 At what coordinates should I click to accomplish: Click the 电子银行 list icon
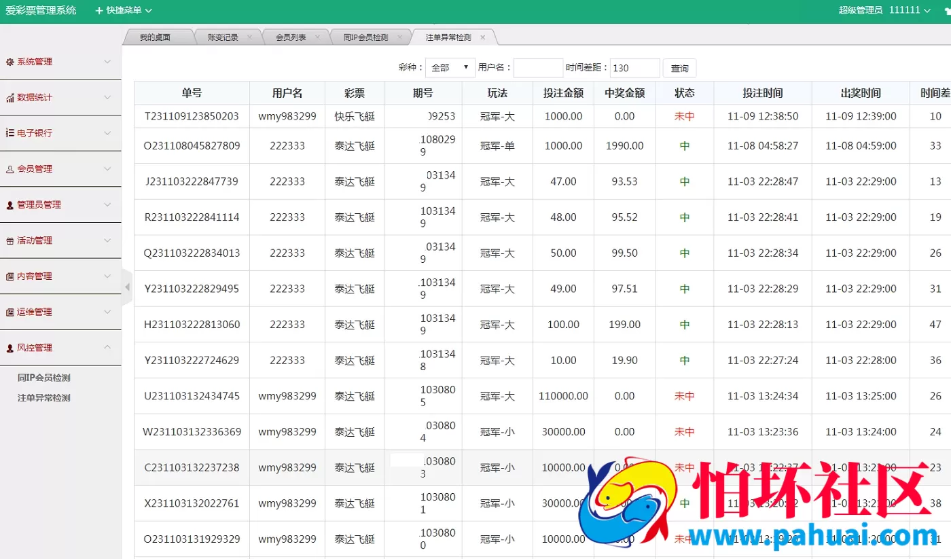(x=10, y=133)
